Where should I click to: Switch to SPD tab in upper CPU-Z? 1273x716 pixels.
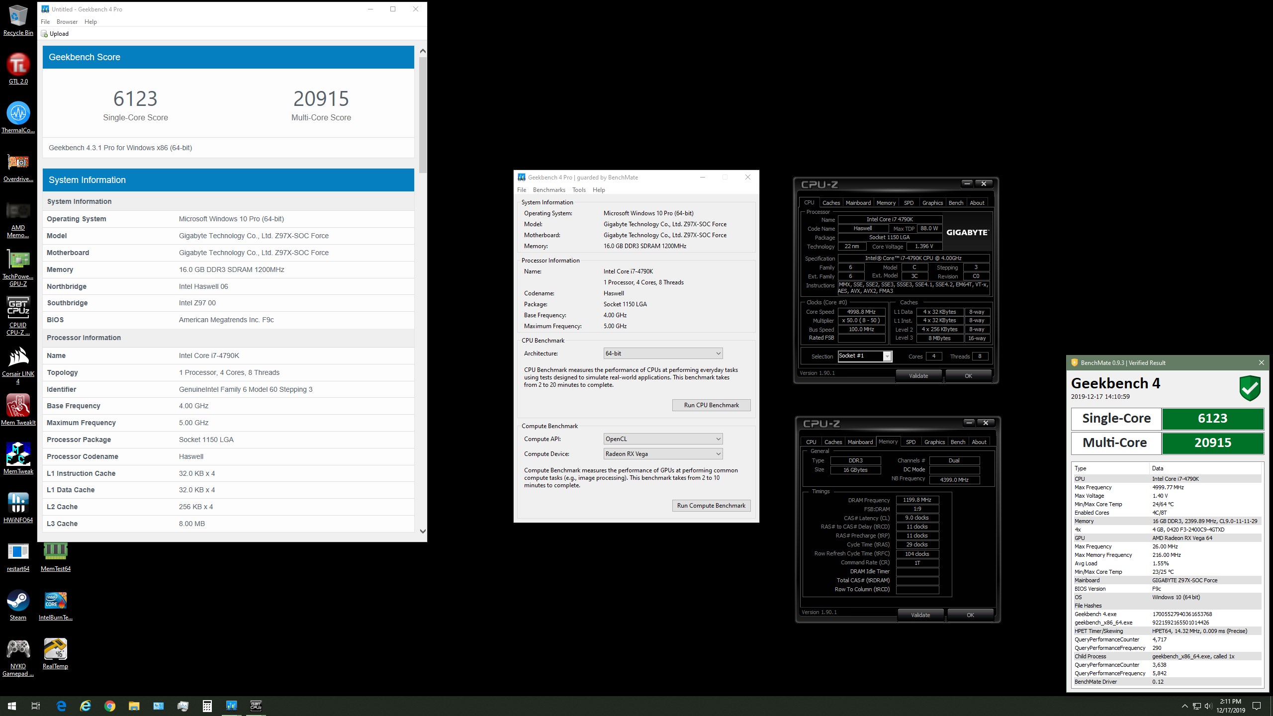(x=909, y=203)
